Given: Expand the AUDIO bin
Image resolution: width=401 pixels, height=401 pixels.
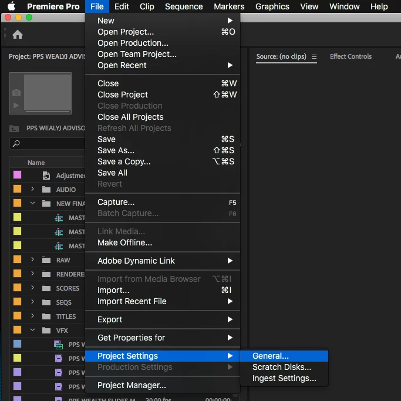Looking at the screenshot, I should pos(32,189).
